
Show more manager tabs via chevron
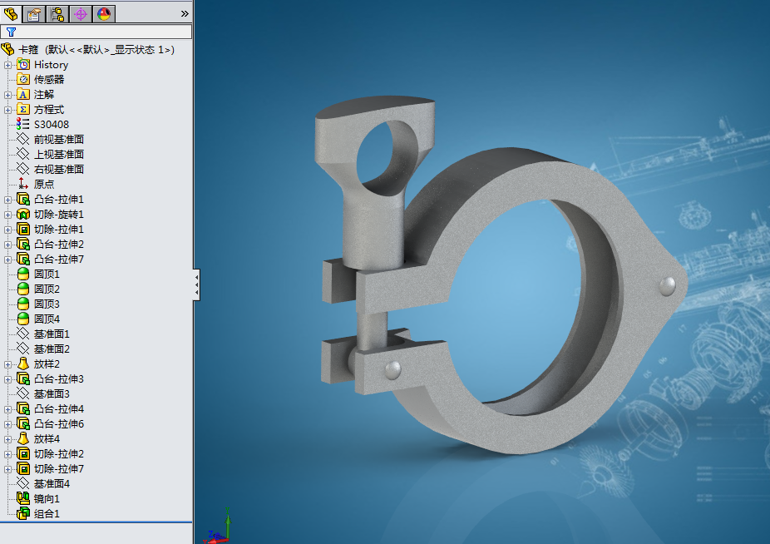[185, 14]
